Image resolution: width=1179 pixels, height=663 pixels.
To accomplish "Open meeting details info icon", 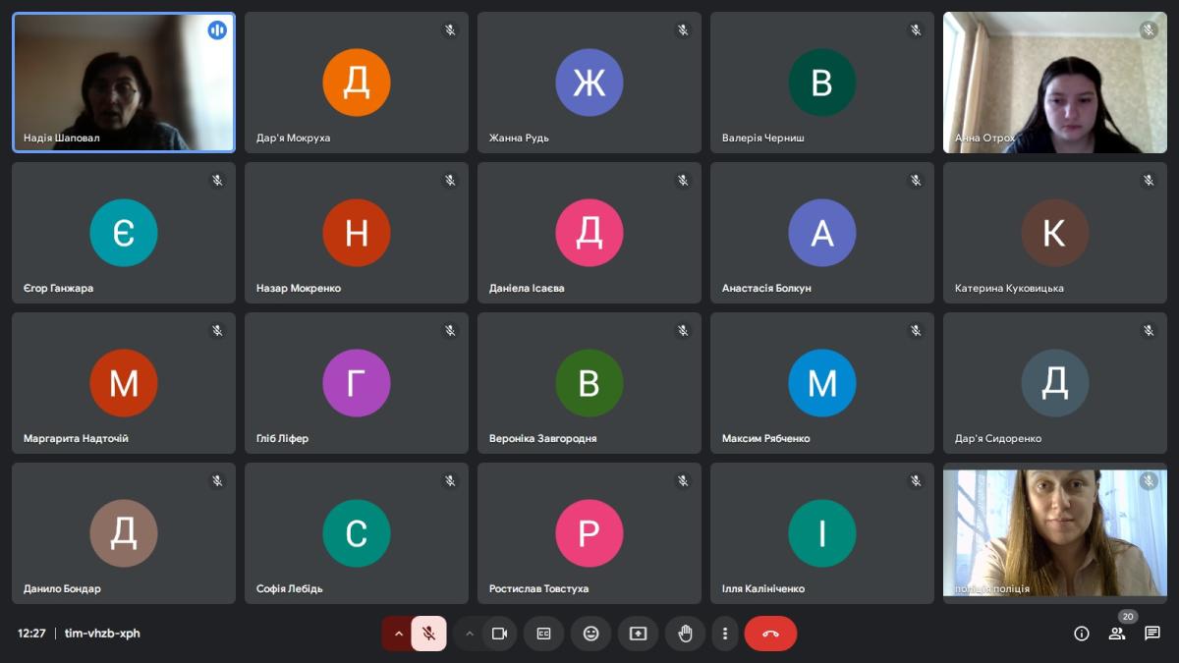I will tap(1082, 634).
